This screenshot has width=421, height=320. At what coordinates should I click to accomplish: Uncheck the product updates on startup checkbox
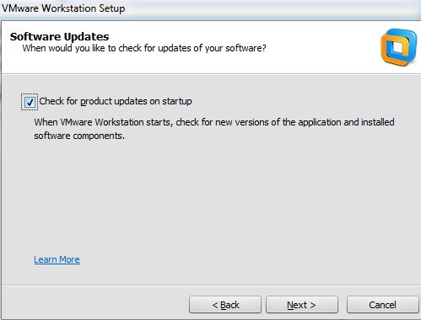(30, 102)
